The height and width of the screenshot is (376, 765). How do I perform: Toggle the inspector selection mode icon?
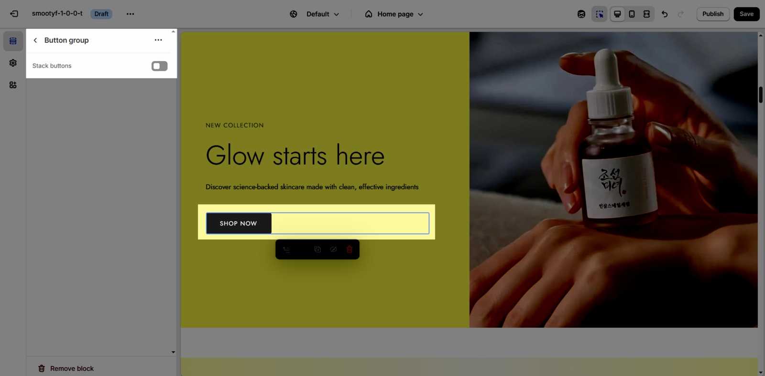click(x=599, y=14)
